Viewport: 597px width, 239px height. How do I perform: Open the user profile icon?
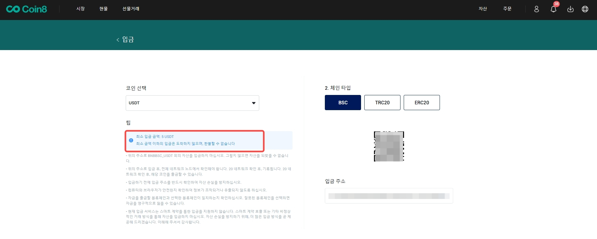pos(537,9)
